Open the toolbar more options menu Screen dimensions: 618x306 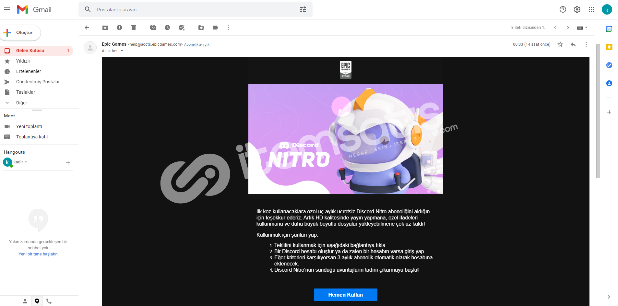228,28
